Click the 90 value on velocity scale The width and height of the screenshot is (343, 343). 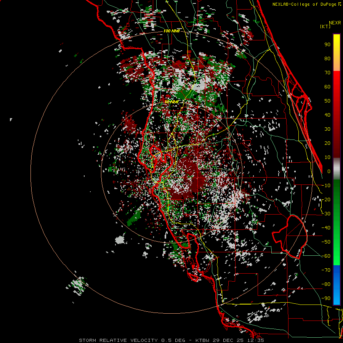tap(327, 45)
